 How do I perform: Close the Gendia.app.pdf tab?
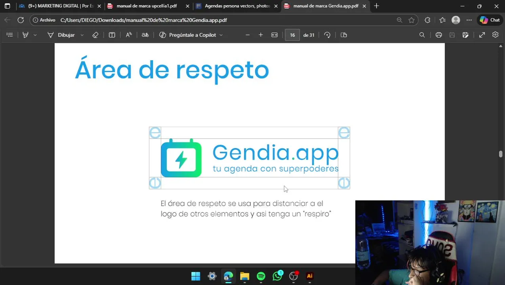[x=364, y=6]
